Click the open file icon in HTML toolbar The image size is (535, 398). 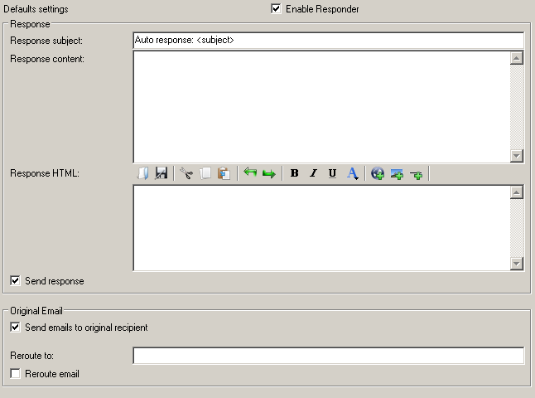142,173
